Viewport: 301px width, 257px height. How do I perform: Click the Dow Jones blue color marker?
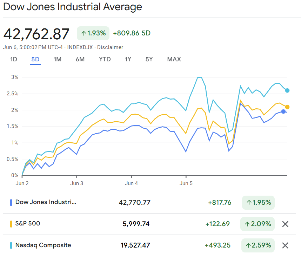pos(11,203)
